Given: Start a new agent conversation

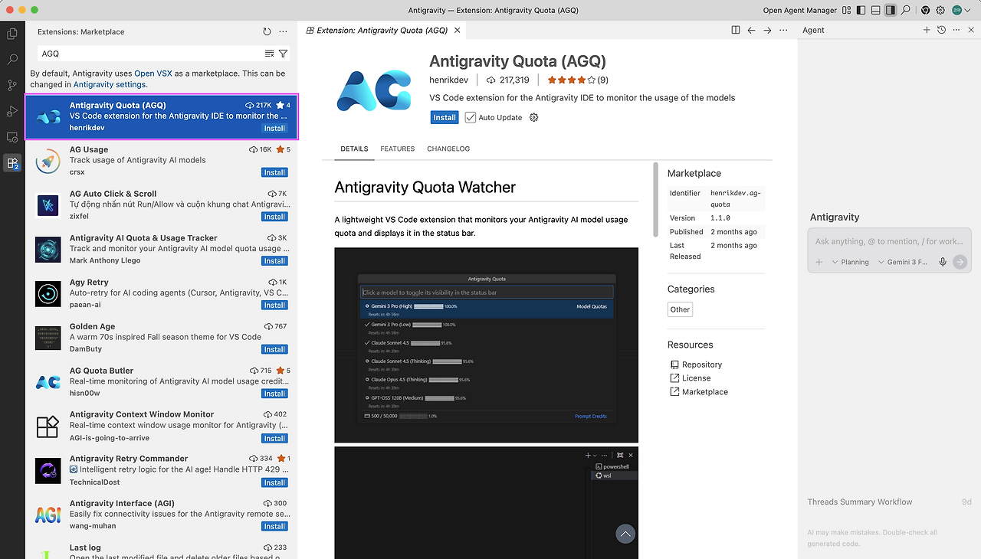Looking at the screenshot, I should click(927, 30).
